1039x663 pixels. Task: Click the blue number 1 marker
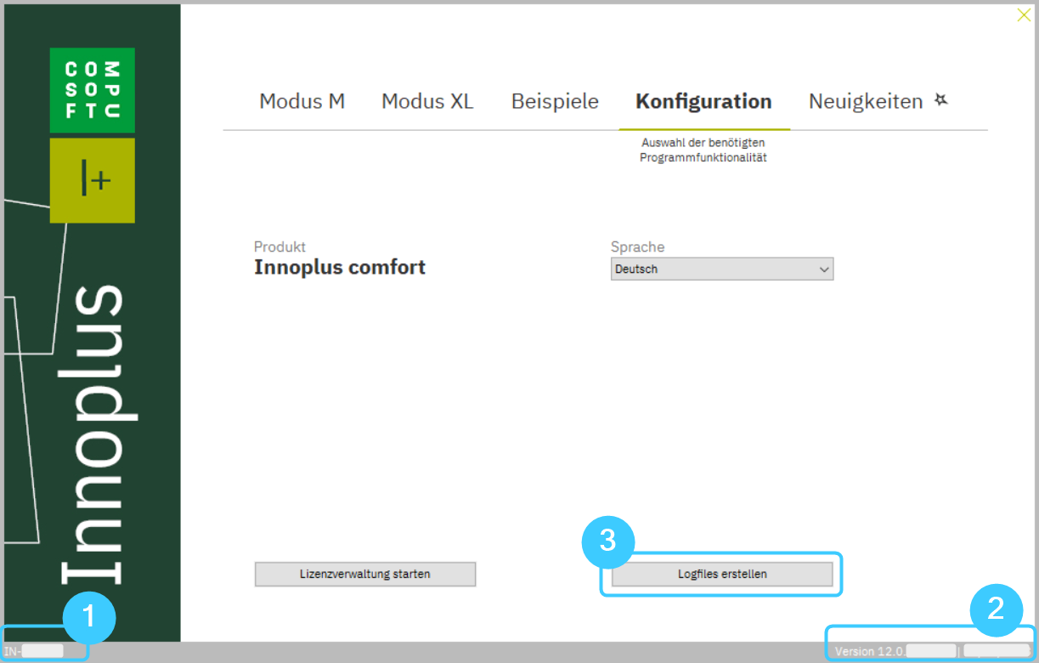click(x=92, y=618)
